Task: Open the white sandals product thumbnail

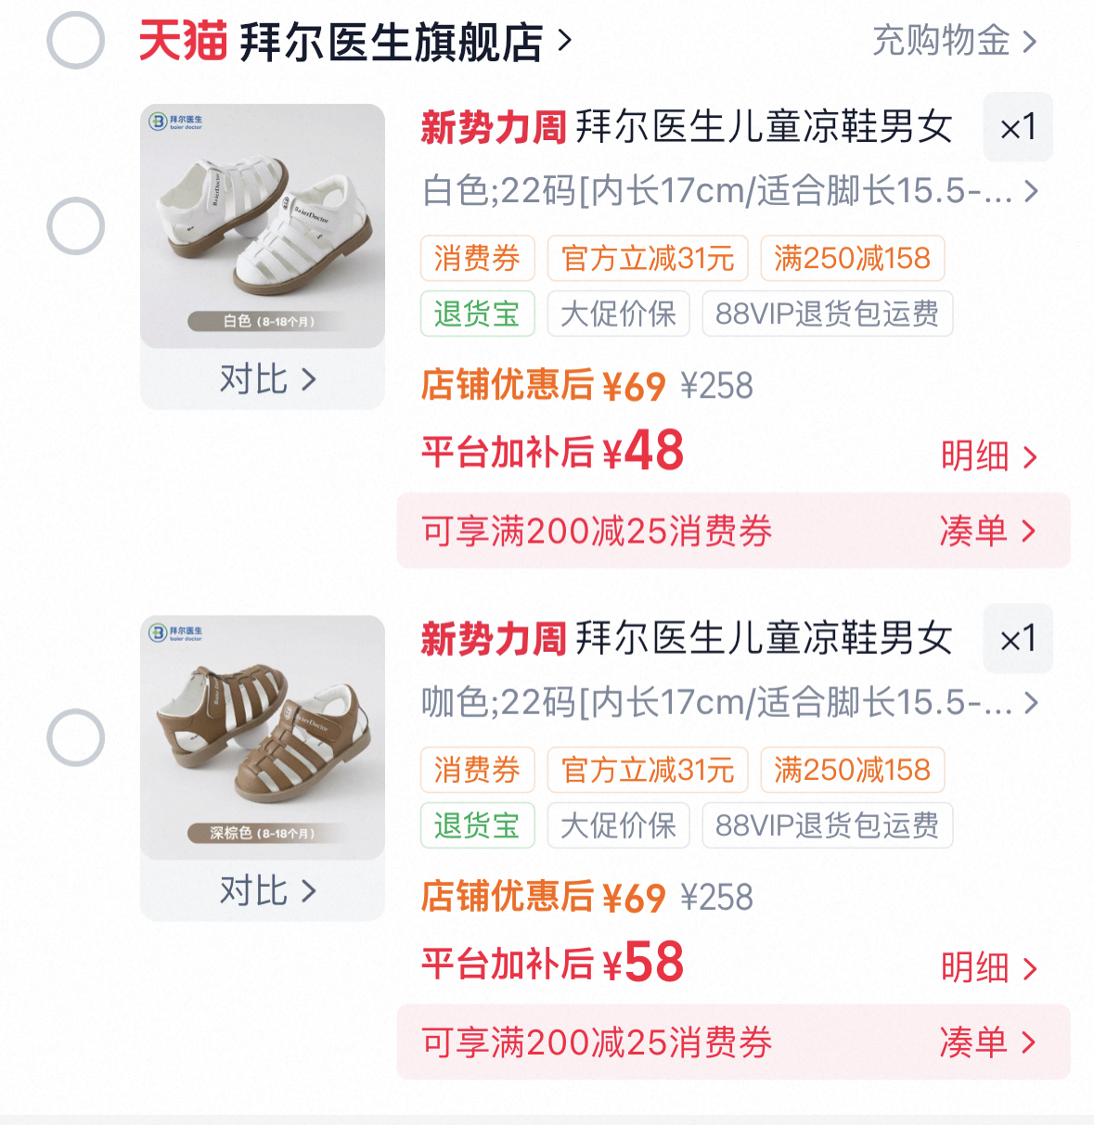Action: [263, 225]
